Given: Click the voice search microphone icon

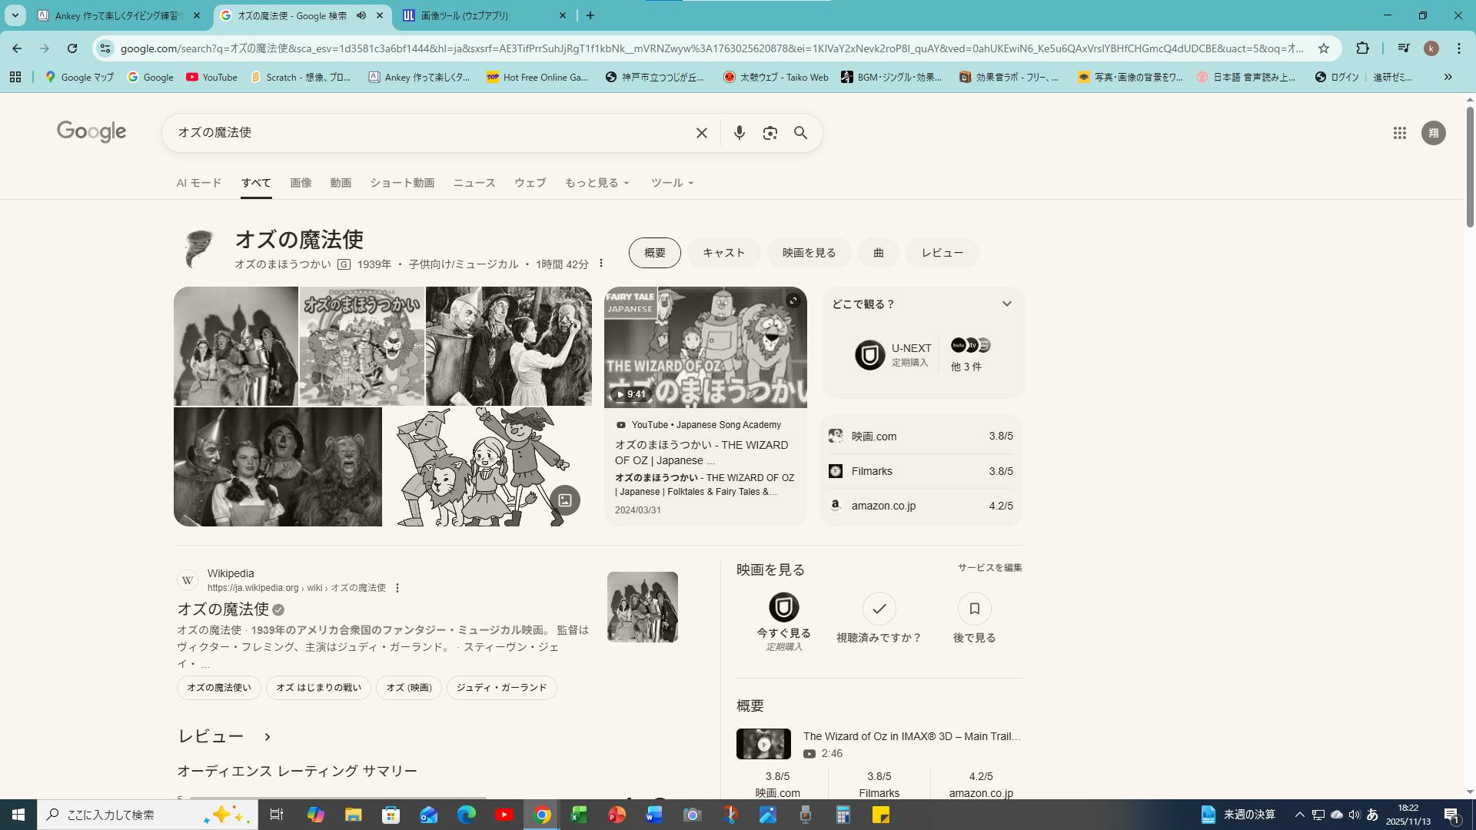Looking at the screenshot, I should tap(739, 133).
